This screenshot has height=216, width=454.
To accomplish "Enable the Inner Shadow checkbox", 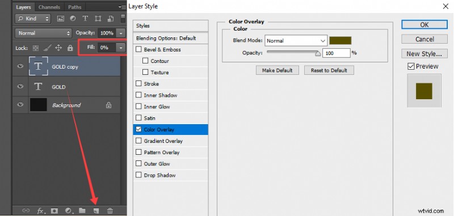I will (x=138, y=95).
